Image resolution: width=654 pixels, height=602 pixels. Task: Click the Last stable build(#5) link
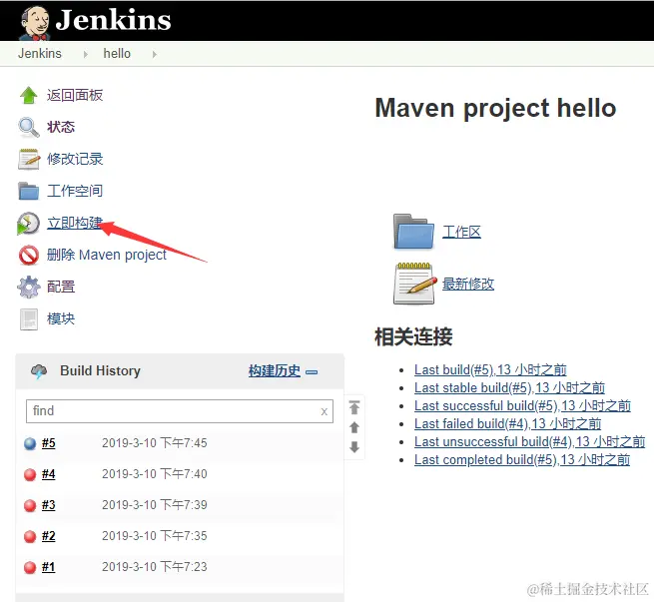pyautogui.click(x=509, y=387)
